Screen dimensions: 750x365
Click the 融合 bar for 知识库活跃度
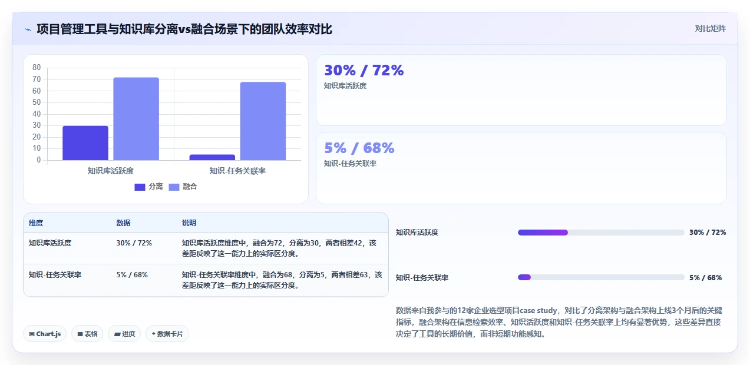136,119
